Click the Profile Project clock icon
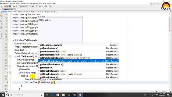172x97 pixels. point(50,6)
